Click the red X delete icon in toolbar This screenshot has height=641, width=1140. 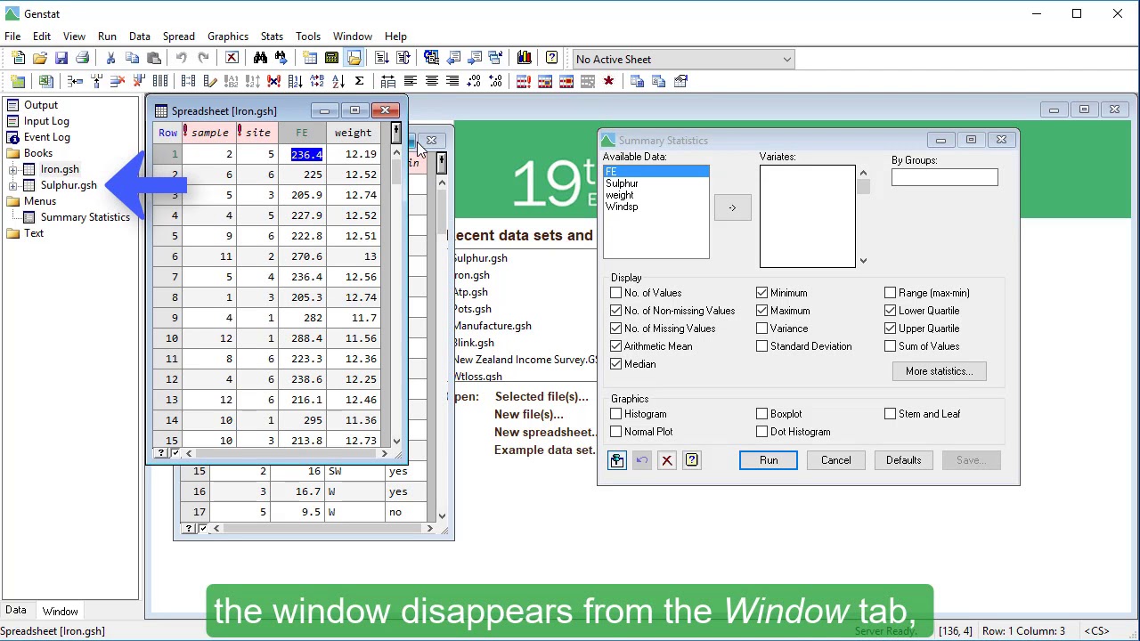232,59
